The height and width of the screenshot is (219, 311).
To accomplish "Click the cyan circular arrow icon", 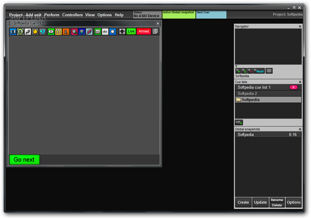I will tap(43, 32).
